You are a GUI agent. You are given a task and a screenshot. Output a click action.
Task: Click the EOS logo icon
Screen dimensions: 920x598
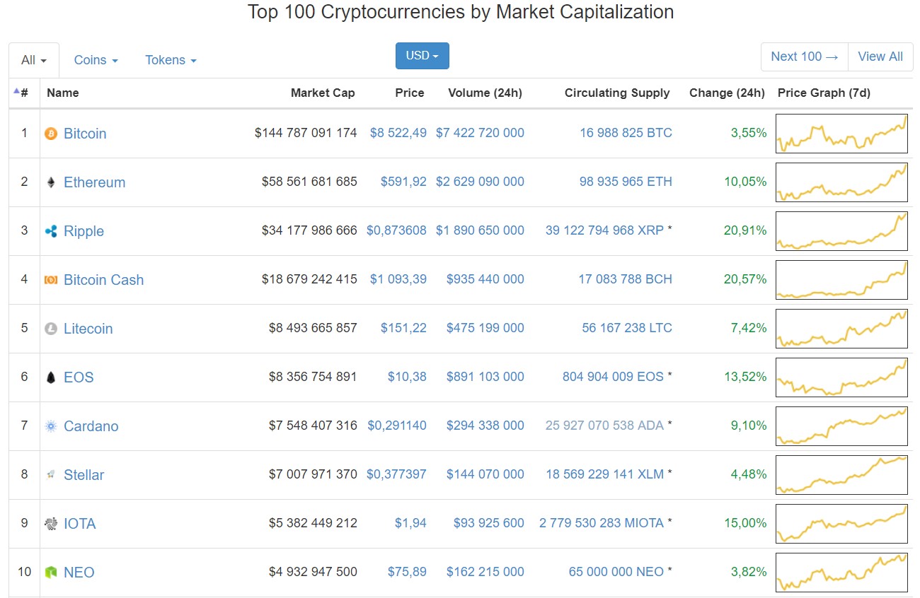click(x=51, y=377)
